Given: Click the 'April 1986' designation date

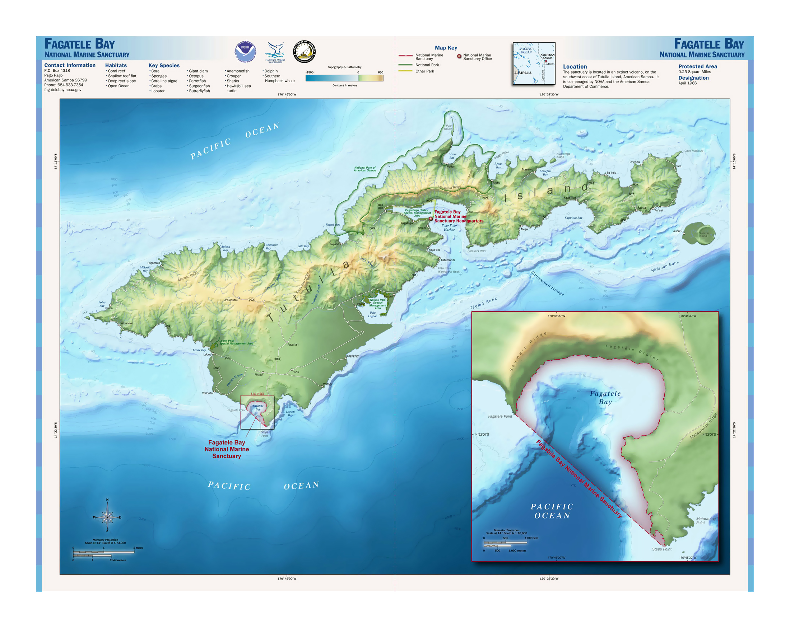Looking at the screenshot, I should 687,83.
